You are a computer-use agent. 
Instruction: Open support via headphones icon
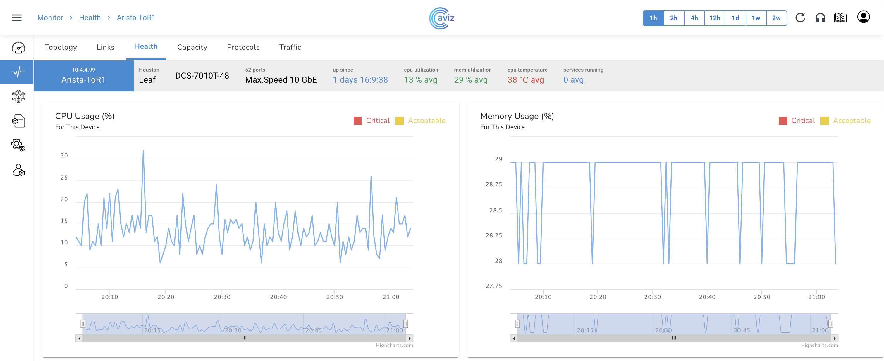(x=820, y=18)
